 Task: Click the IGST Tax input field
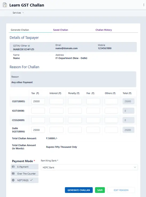pyautogui.click(x=38, y=111)
